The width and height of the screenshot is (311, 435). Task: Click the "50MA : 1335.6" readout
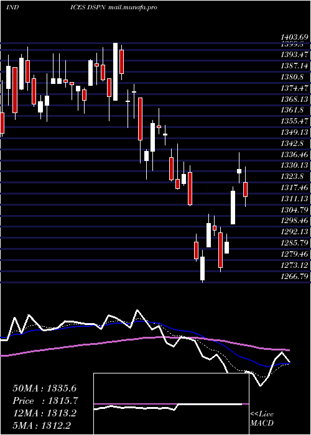(44, 388)
